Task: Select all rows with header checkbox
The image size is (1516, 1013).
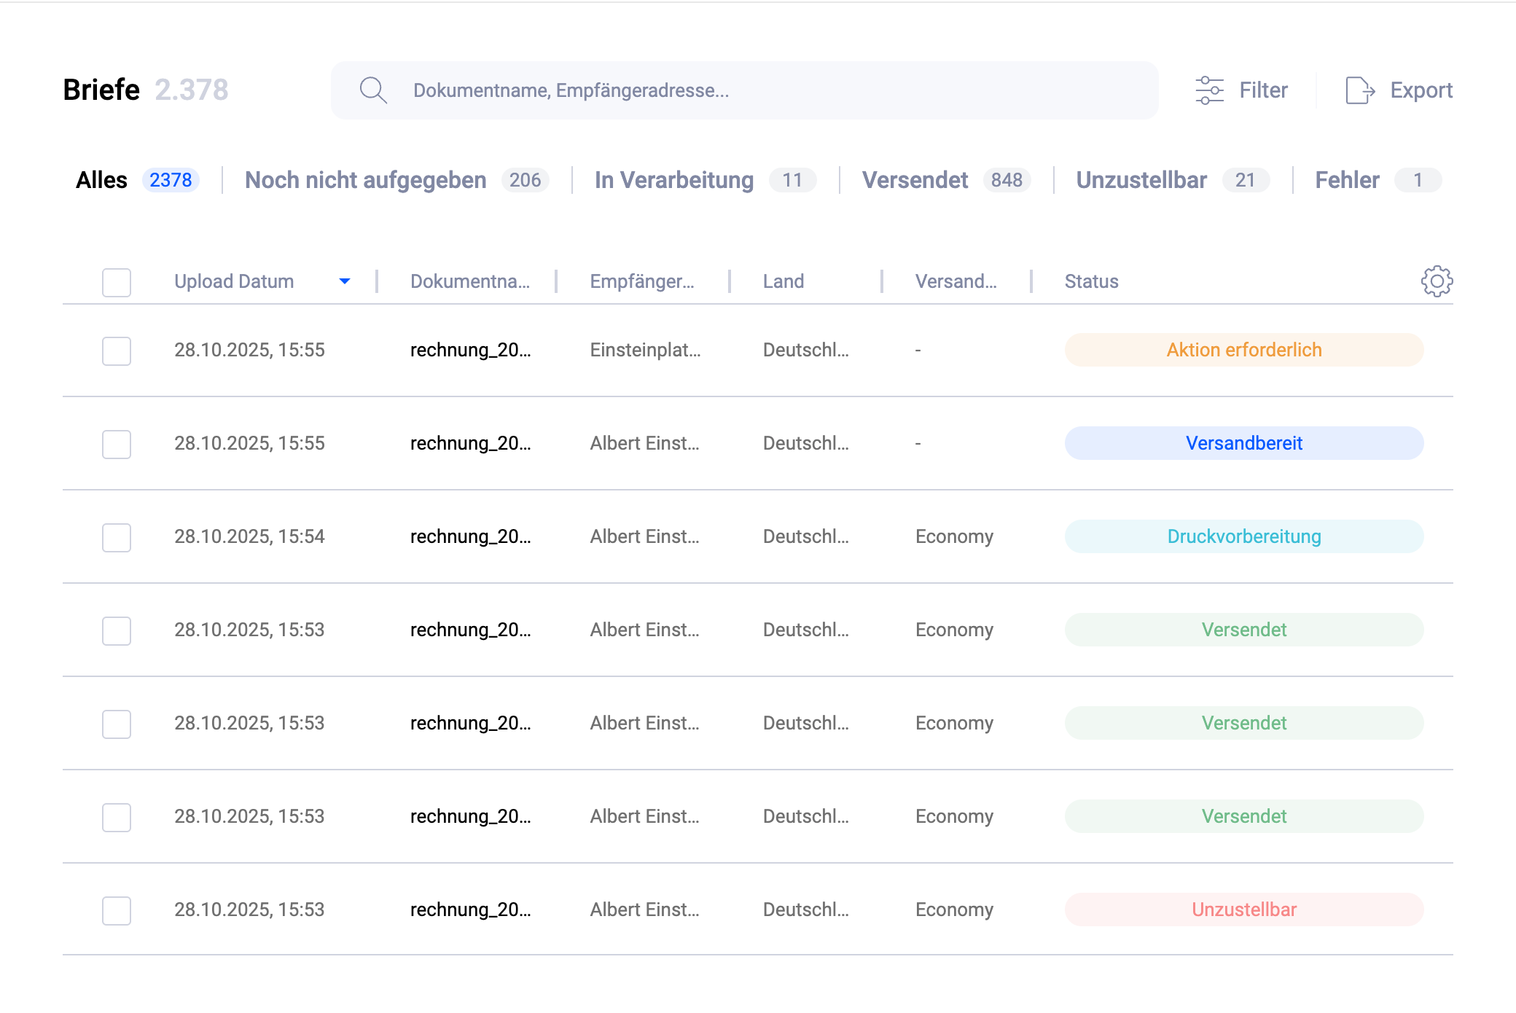Action: point(116,282)
